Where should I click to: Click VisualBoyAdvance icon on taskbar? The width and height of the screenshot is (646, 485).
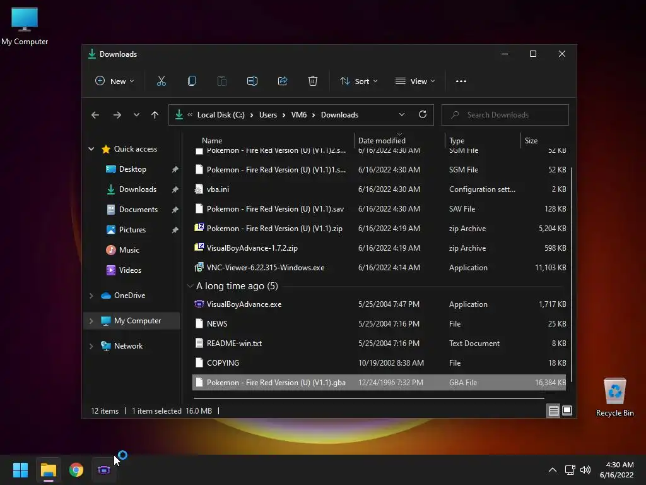[104, 470]
